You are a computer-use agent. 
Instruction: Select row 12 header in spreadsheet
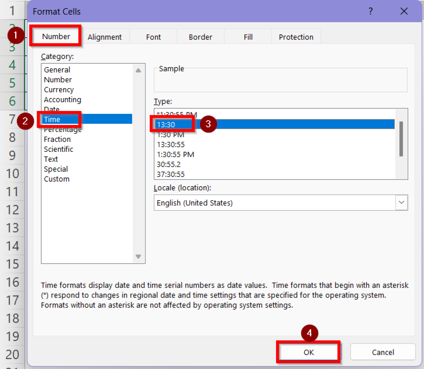(x=12, y=210)
